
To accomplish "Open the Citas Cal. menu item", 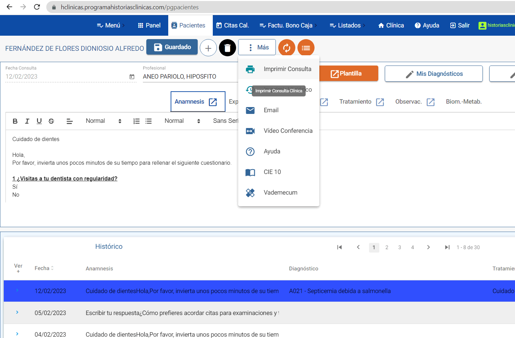I will 233,25.
